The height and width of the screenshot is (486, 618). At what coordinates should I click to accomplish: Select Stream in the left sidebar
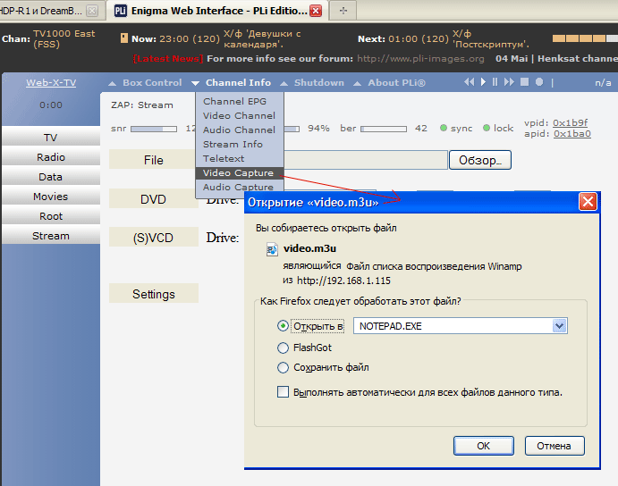51,236
